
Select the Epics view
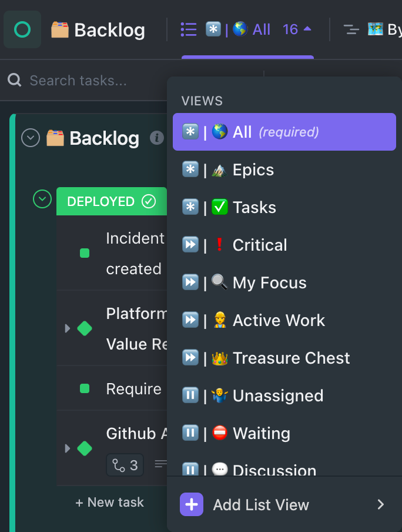(253, 169)
